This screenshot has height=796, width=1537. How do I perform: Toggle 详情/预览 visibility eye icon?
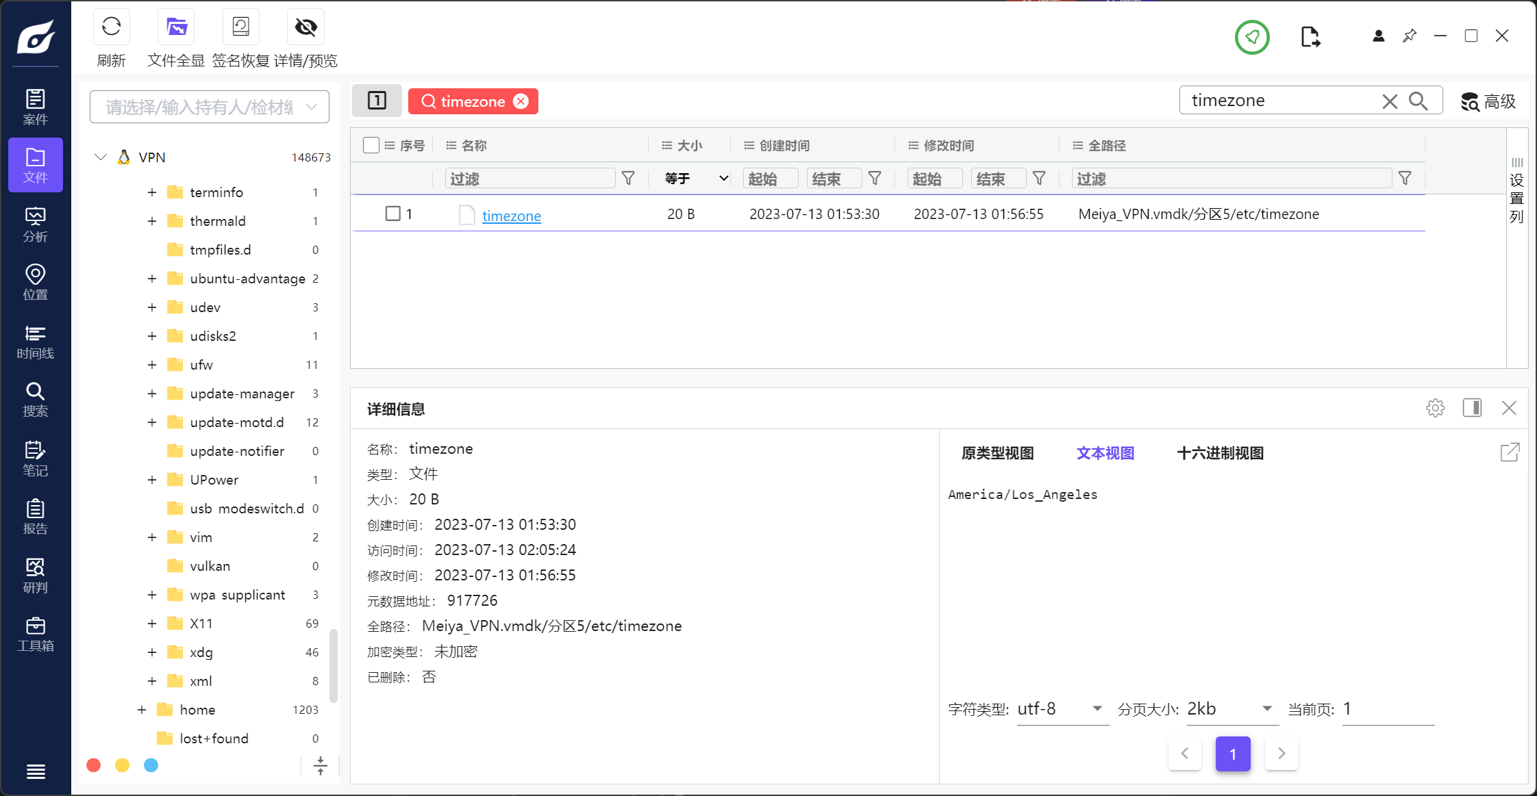pyautogui.click(x=305, y=27)
